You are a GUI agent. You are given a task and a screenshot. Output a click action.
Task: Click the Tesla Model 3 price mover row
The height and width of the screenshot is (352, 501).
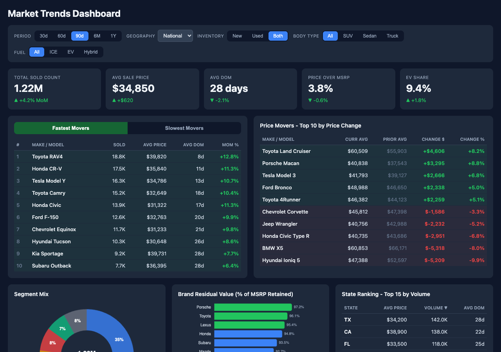pyautogui.click(x=372, y=175)
